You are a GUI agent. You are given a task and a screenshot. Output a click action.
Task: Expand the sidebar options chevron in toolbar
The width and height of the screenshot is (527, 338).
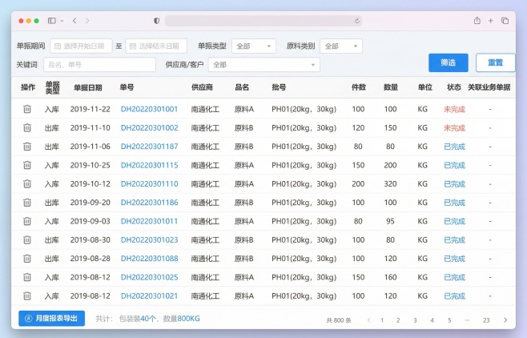point(62,21)
